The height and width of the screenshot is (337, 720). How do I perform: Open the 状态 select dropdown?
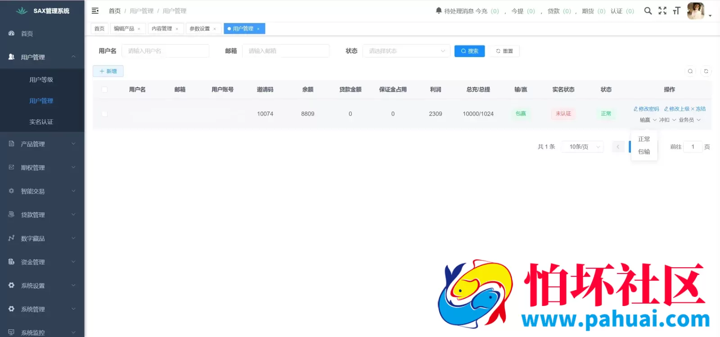pyautogui.click(x=406, y=51)
